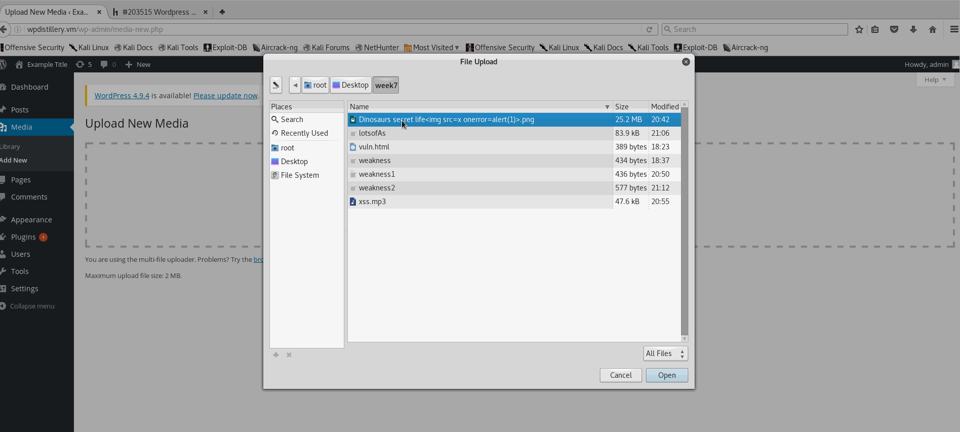Open Firefox downloads arrow icon
The image size is (960, 432).
tap(913, 29)
